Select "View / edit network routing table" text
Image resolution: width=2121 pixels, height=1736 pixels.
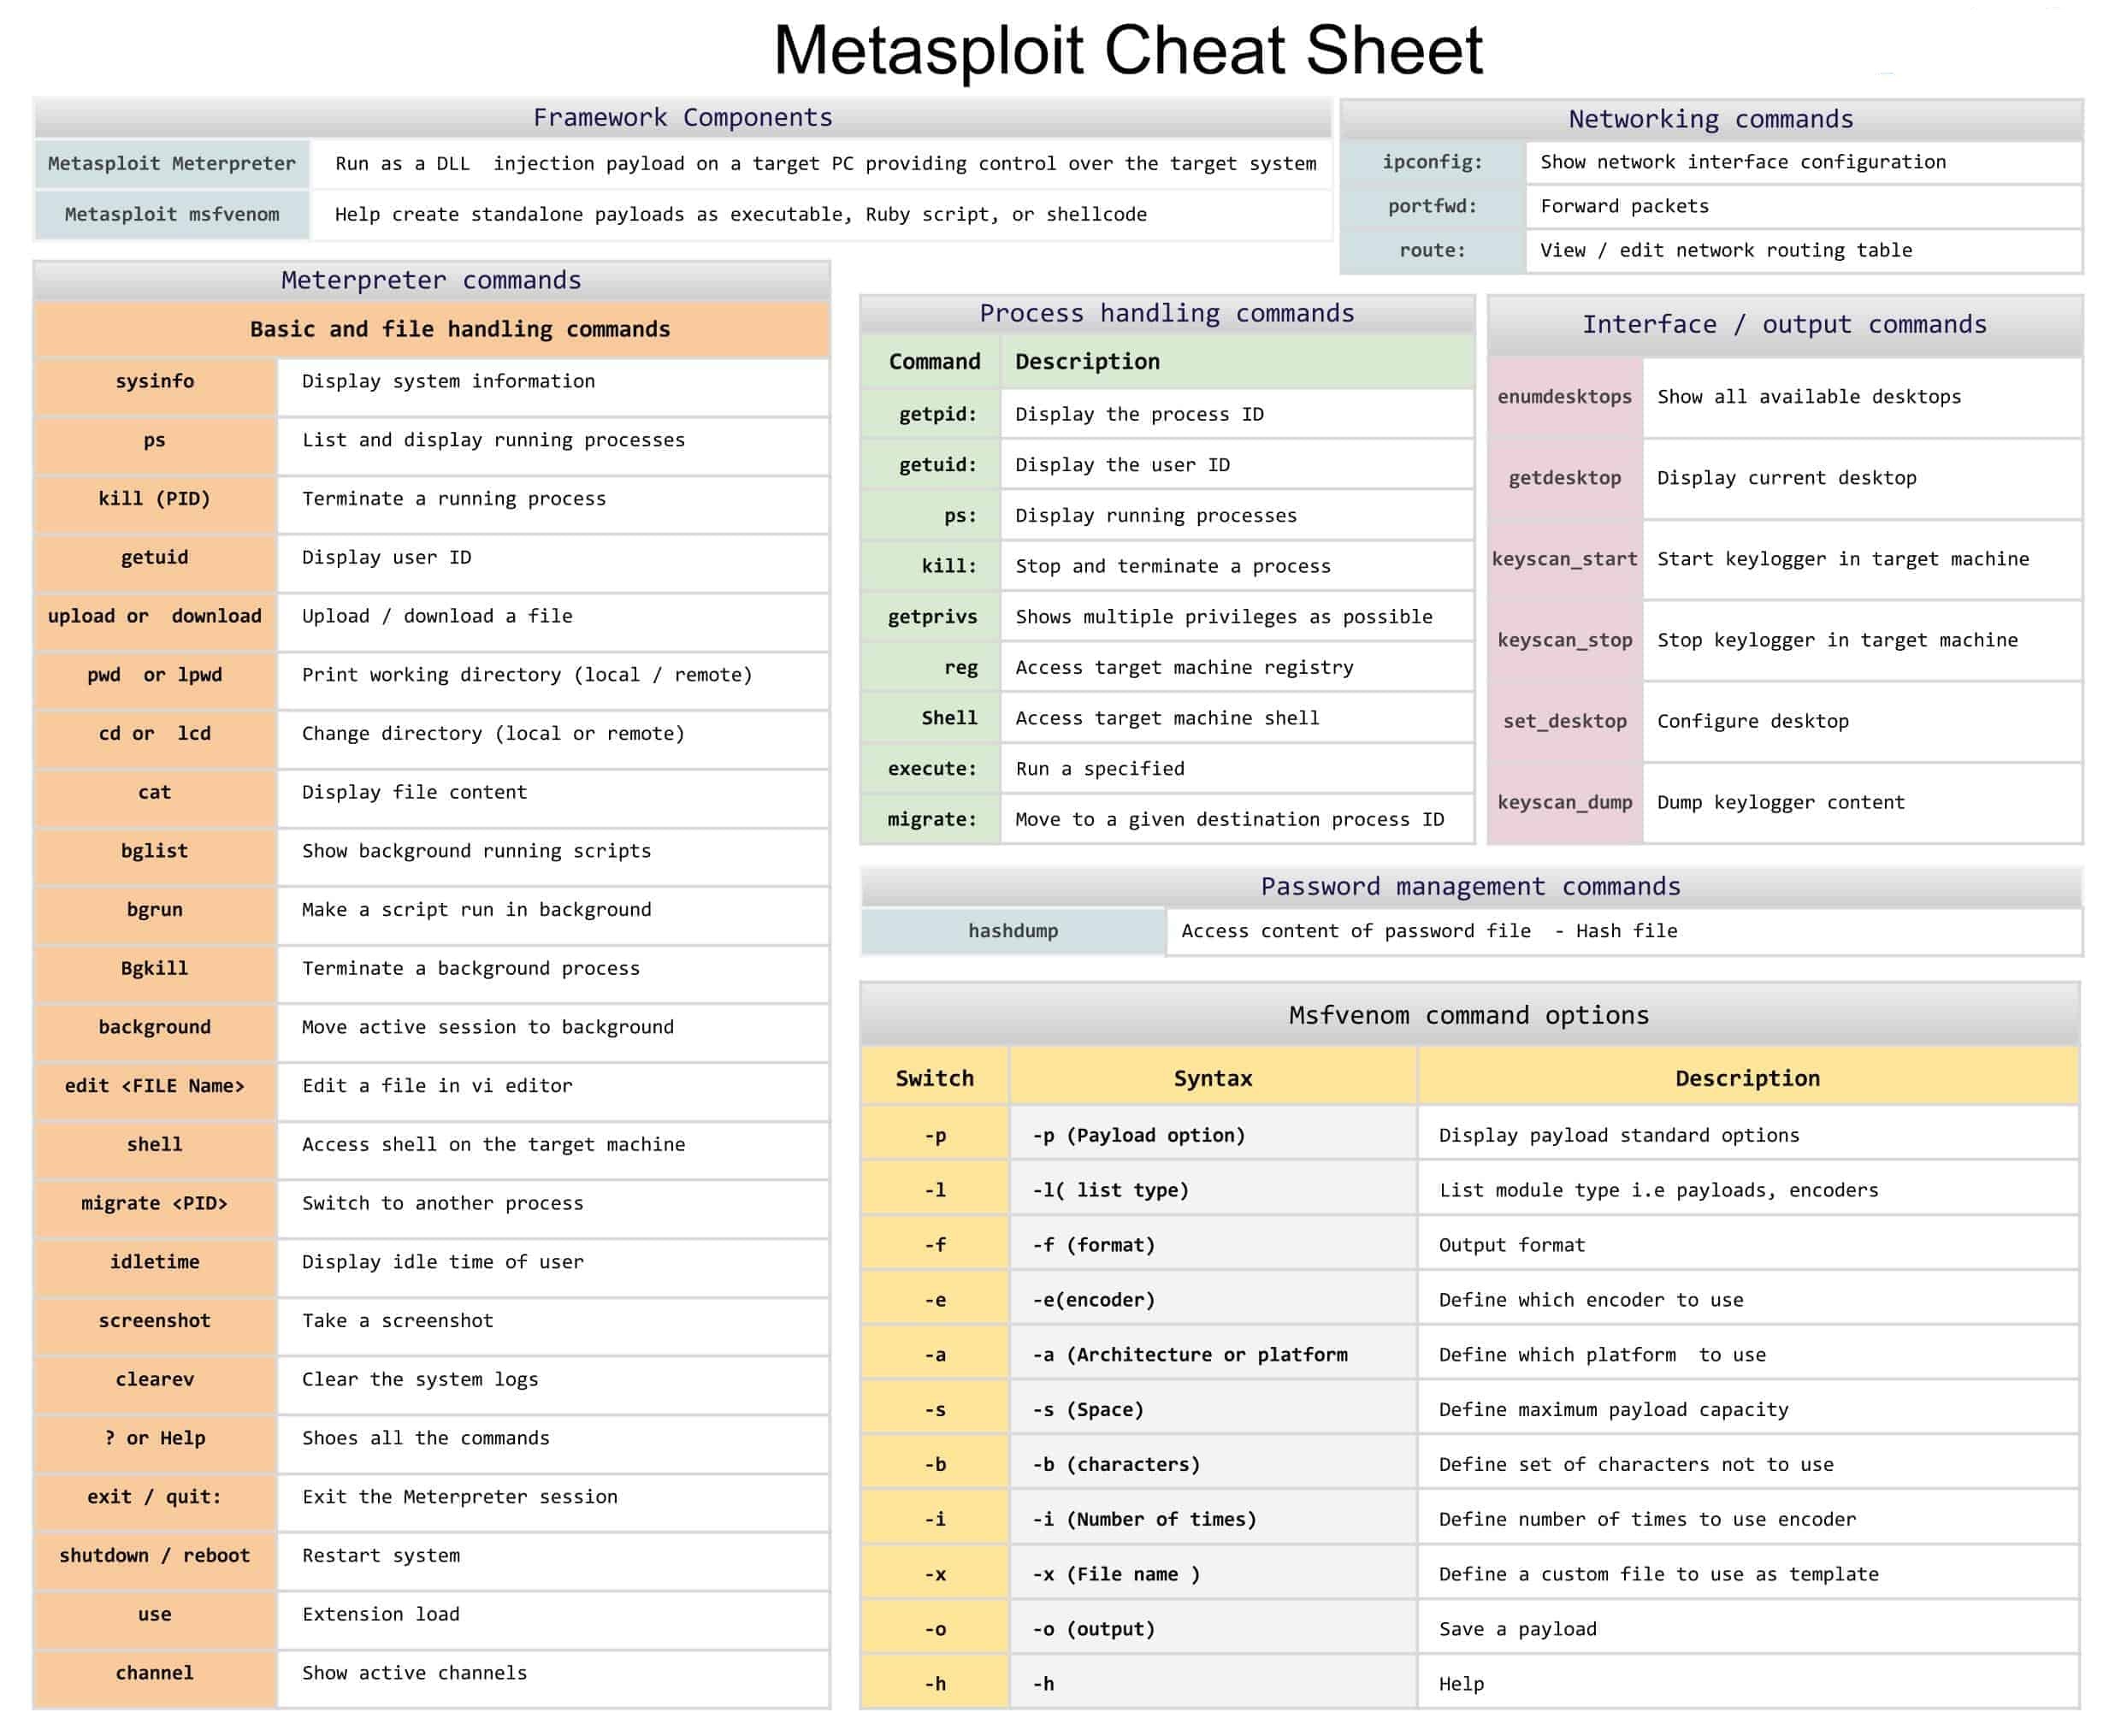click(x=1725, y=250)
